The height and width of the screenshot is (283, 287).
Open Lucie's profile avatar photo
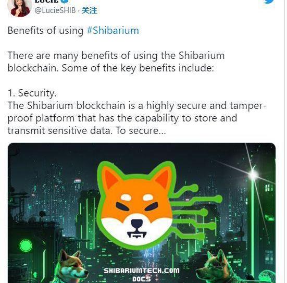(20, 8)
